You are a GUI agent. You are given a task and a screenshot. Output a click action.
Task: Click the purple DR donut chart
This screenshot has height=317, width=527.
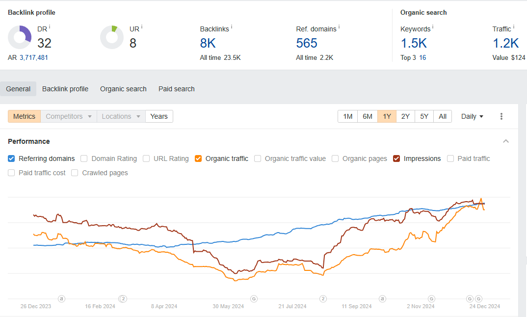click(20, 37)
